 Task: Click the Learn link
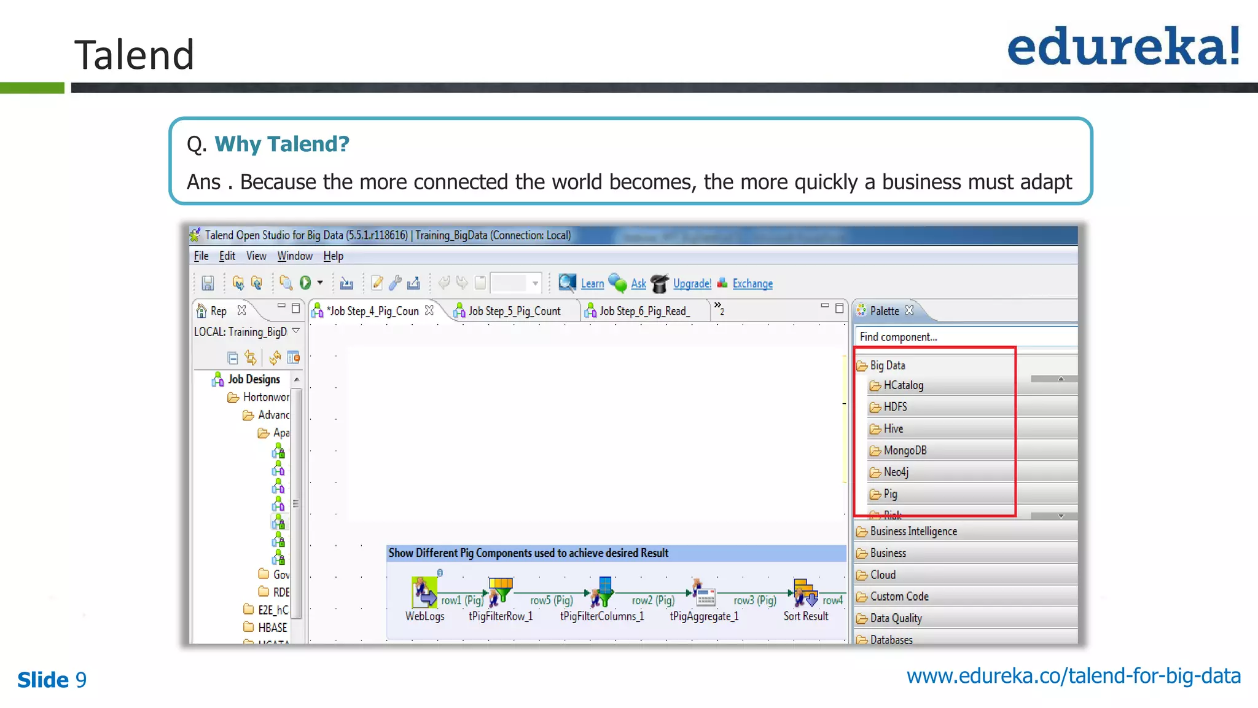(592, 283)
